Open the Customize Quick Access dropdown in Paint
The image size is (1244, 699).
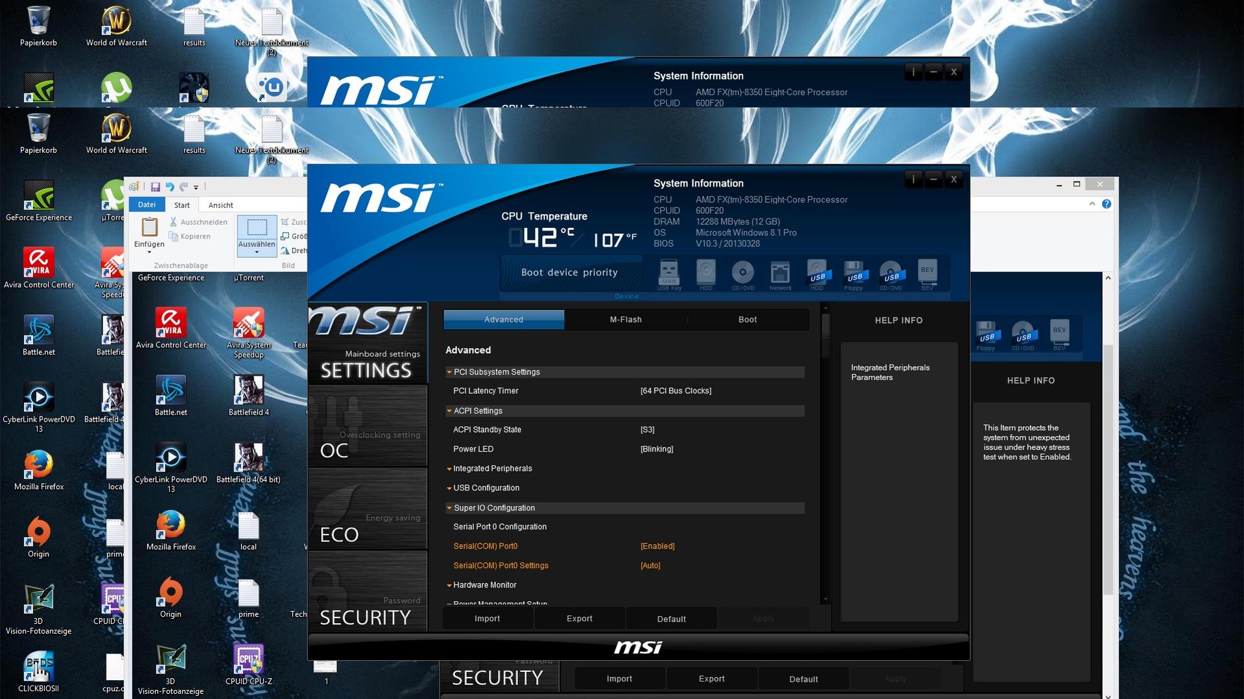coord(196,188)
